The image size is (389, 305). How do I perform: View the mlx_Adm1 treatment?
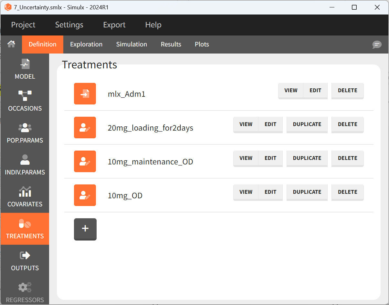[290, 91]
